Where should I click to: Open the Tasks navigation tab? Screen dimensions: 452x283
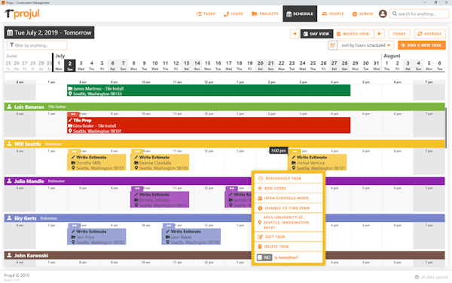(x=206, y=14)
